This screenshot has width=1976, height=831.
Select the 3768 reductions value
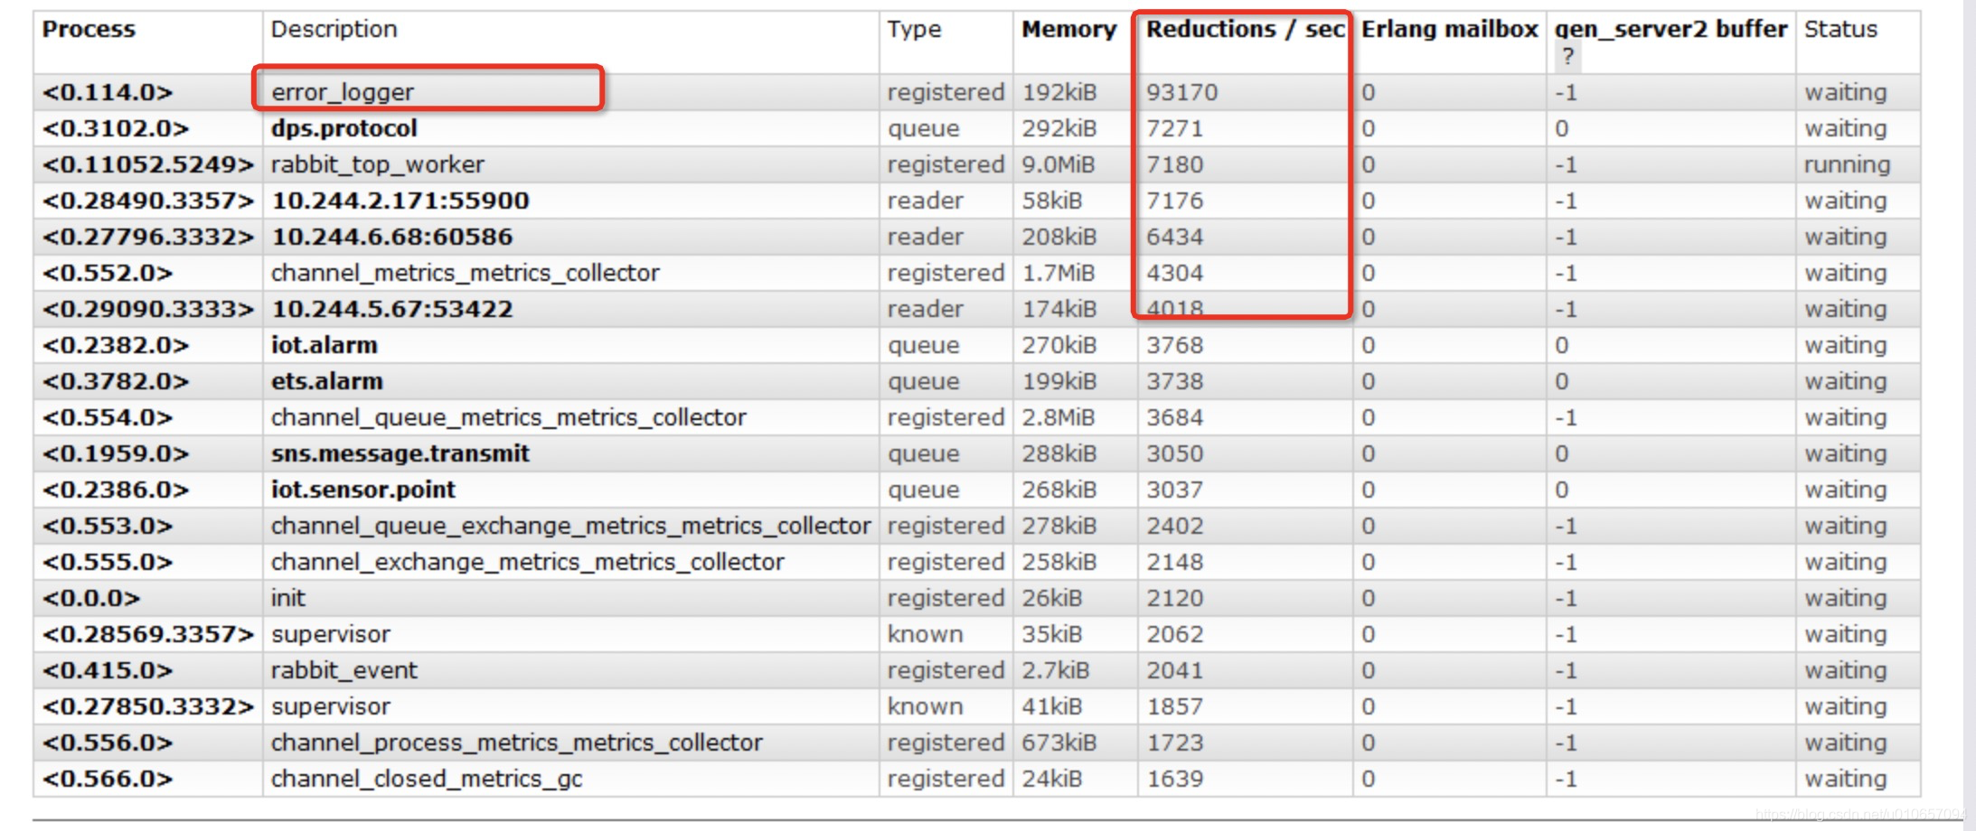[x=1175, y=345]
